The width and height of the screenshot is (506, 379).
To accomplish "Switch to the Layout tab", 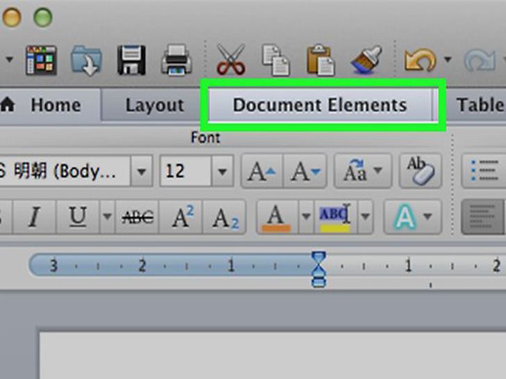I will coord(154,105).
